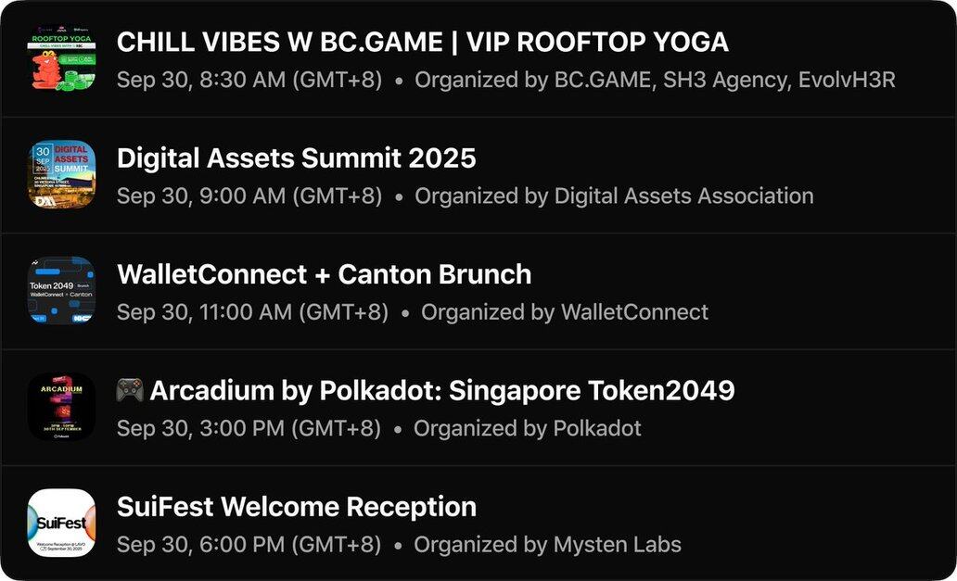Image resolution: width=957 pixels, height=581 pixels.
Task: Click the Digital Assets Summit event image
Action: click(61, 175)
